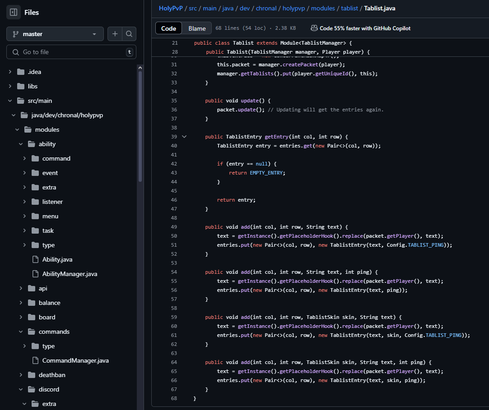
Task: Collapse the file tree side panel
Action: pos(14,13)
